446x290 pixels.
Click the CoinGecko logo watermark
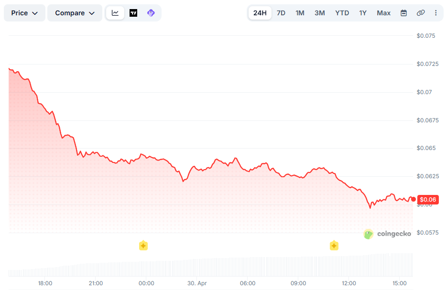(x=387, y=234)
